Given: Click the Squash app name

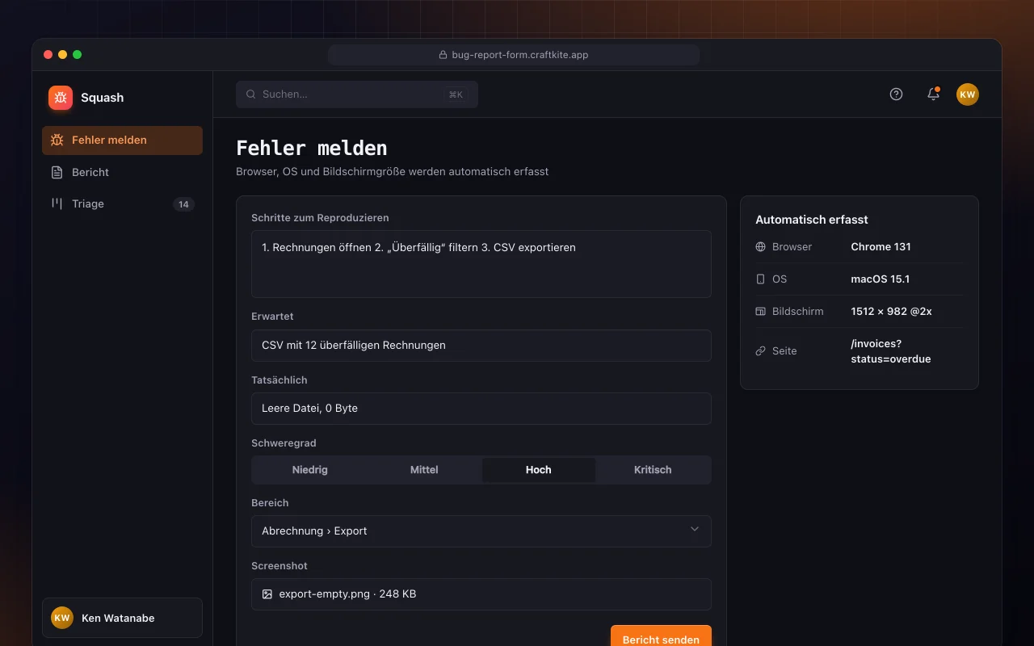Looking at the screenshot, I should (x=103, y=98).
